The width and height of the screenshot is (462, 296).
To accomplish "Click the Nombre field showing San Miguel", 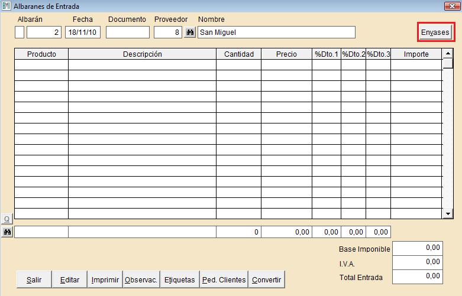I will pos(276,32).
